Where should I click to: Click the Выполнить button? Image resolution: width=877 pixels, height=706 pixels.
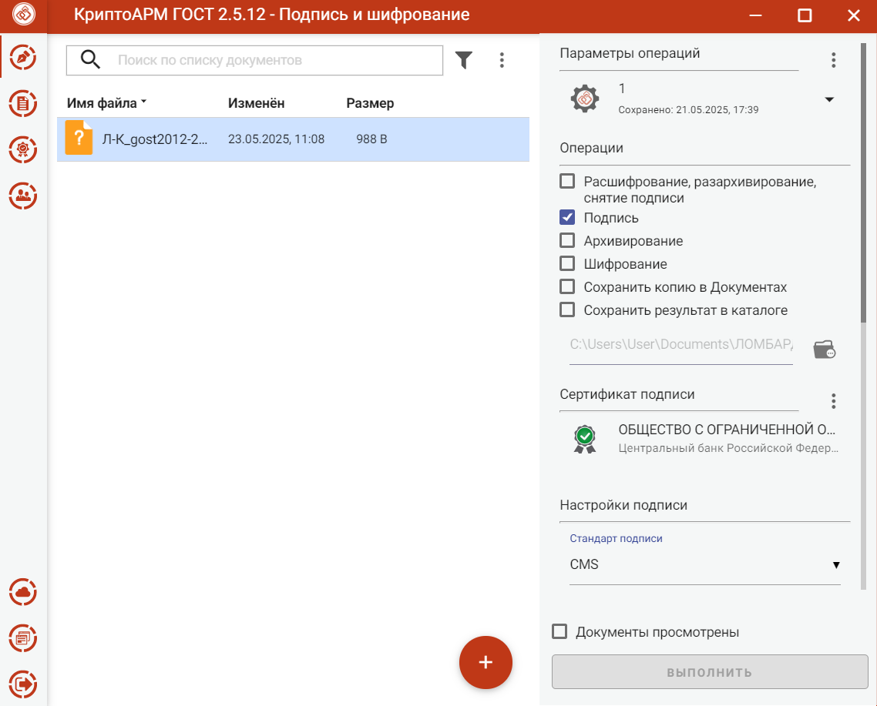[710, 672]
